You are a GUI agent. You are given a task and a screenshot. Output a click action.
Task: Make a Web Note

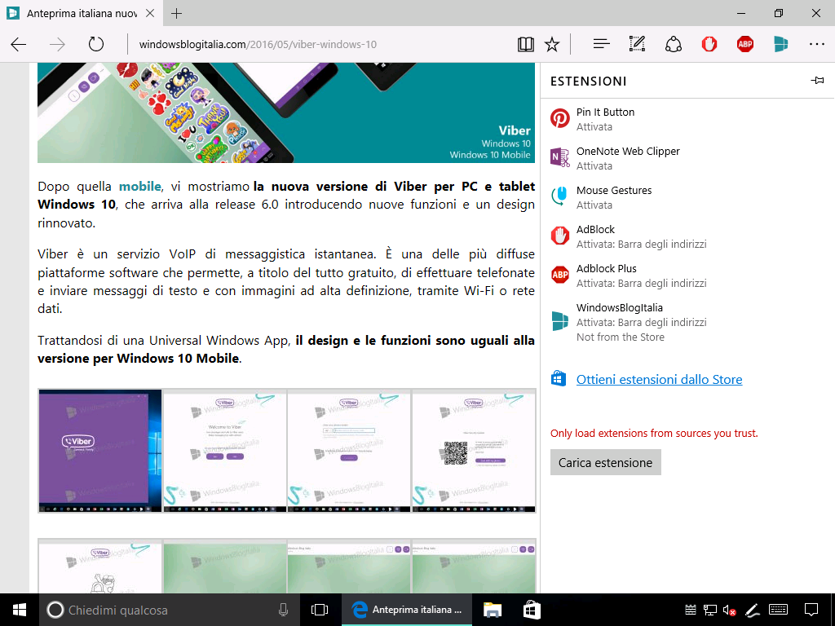click(637, 44)
